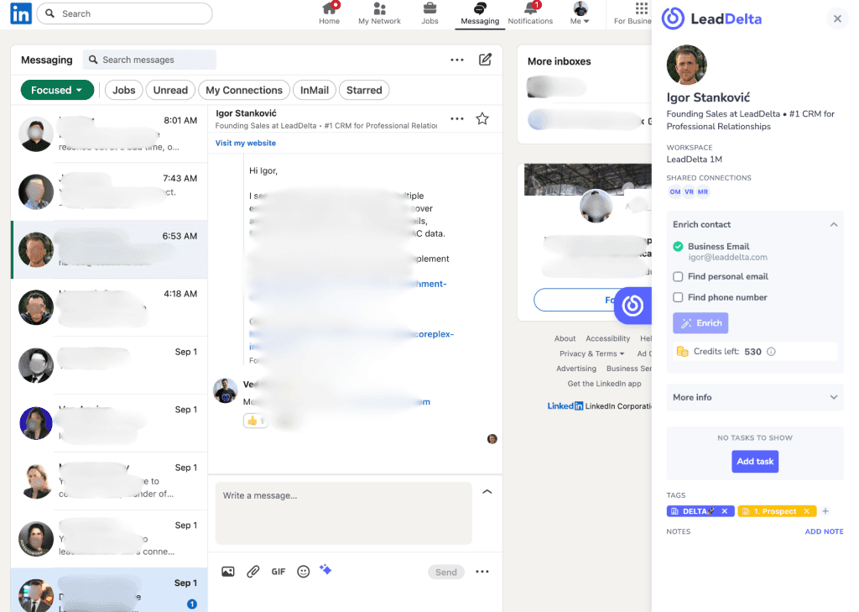Check Find personal email
The height and width of the screenshot is (612, 859).
tap(678, 276)
